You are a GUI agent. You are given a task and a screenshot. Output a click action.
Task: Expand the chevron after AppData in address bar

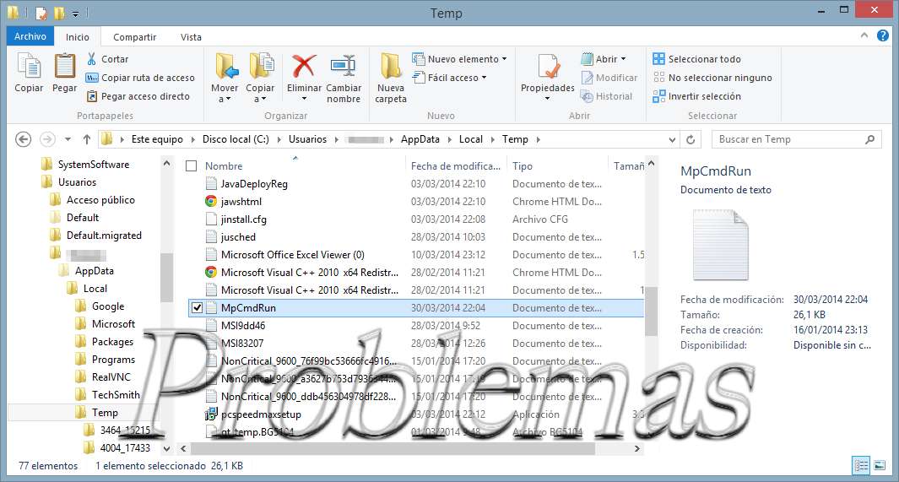(449, 139)
